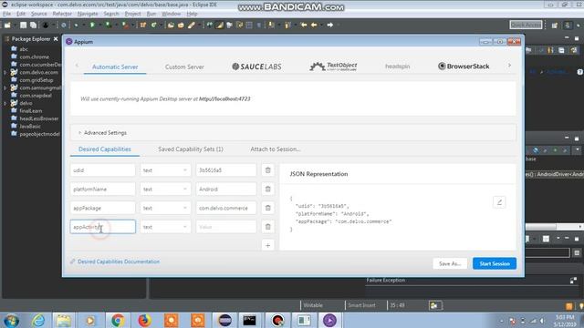Open Firefox from the taskbar

144,320
